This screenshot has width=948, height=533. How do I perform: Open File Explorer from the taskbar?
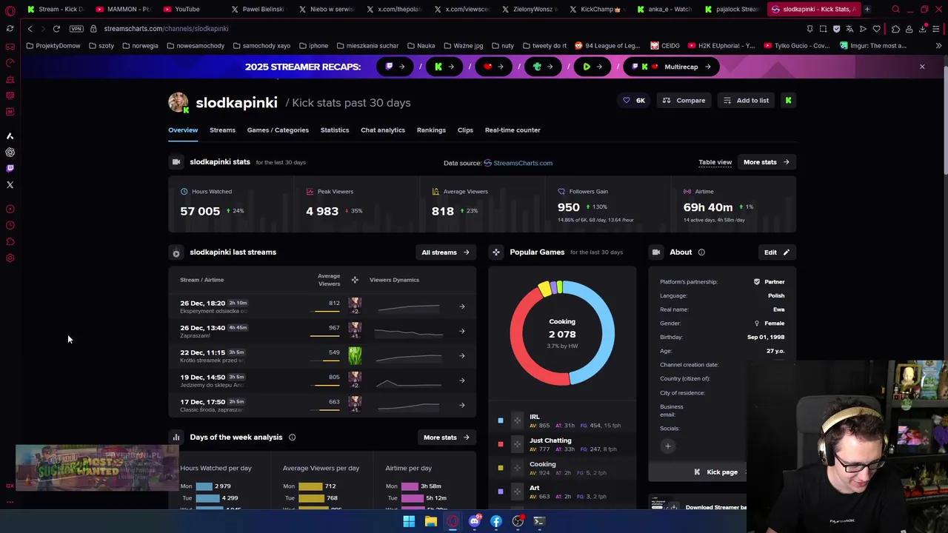(x=430, y=521)
